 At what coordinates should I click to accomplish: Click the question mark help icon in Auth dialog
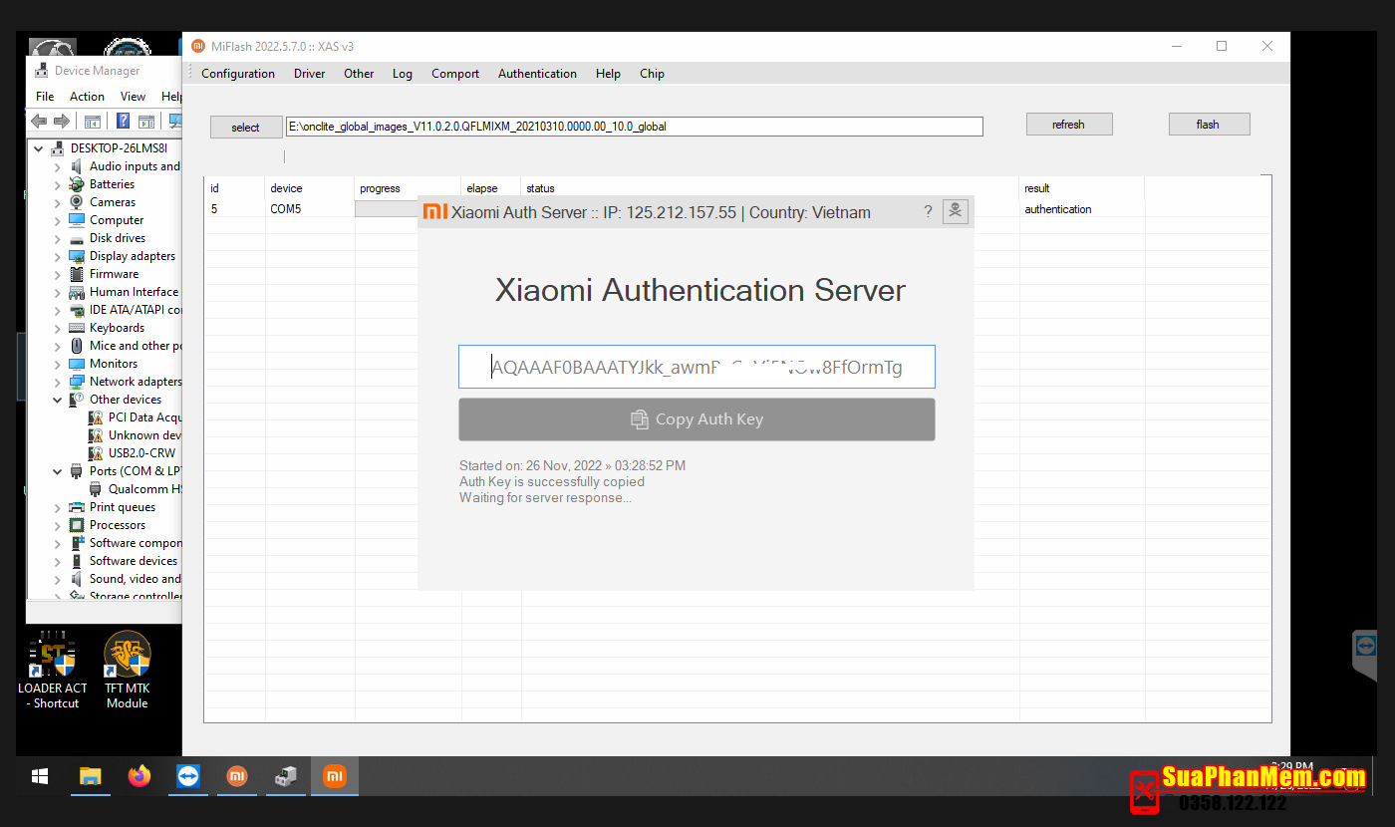click(928, 211)
